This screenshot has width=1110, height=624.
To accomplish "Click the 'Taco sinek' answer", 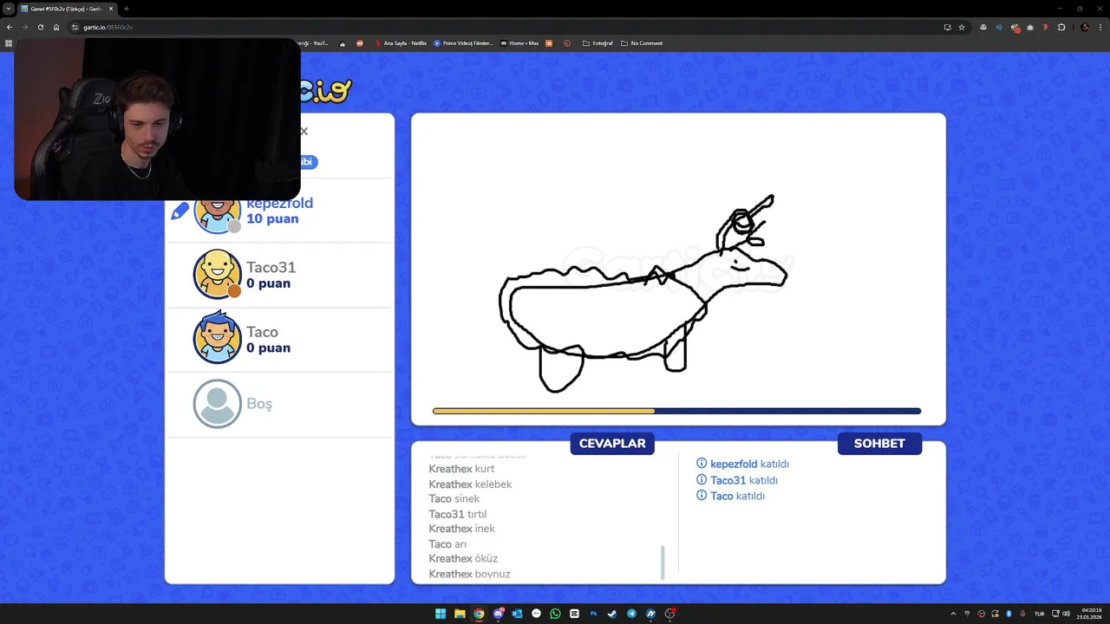I will pyautogui.click(x=454, y=498).
